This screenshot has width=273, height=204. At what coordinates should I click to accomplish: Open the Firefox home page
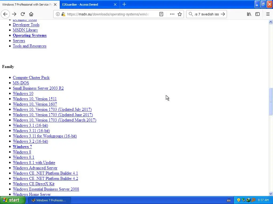(31, 14)
